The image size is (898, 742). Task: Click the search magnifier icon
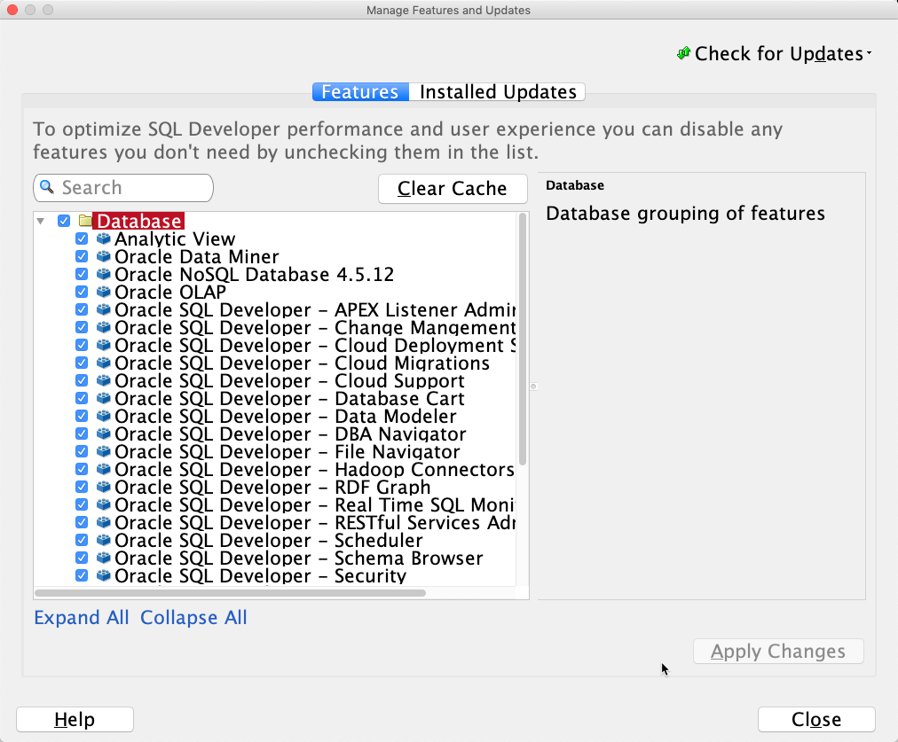pos(47,187)
